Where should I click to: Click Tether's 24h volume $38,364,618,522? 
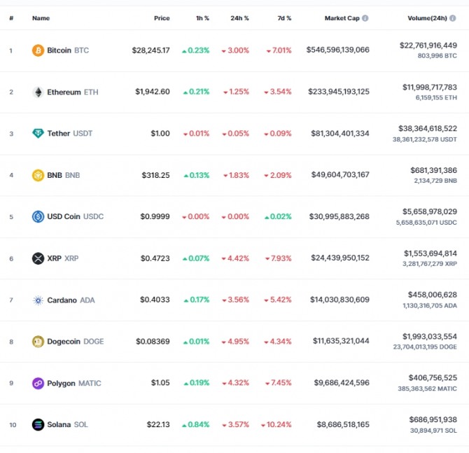pyautogui.click(x=428, y=129)
